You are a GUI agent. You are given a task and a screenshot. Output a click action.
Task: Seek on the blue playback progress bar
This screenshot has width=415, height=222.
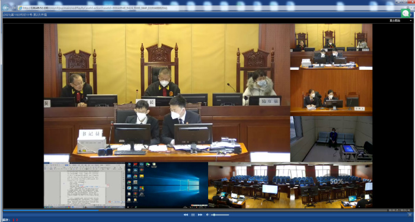(x=195, y=211)
